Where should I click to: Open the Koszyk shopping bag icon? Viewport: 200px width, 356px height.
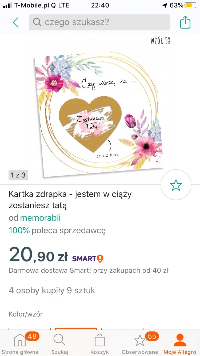tap(100, 344)
